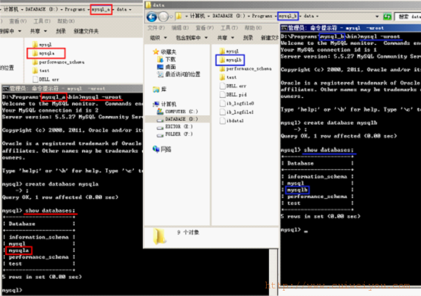Select the ibdata1 file
The height and width of the screenshot is (296, 421).
(232, 121)
